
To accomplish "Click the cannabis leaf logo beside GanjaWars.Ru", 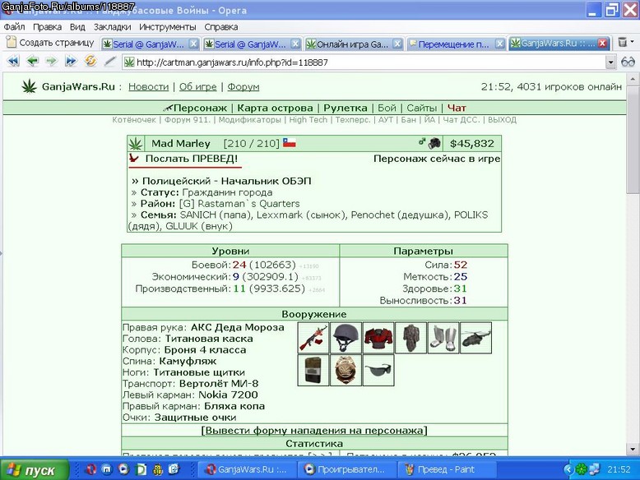I will click(x=30, y=86).
